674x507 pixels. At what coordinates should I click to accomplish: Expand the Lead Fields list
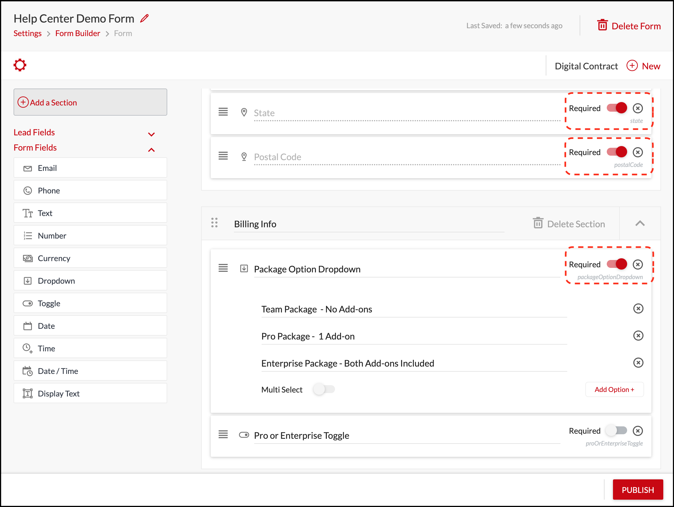pos(151,134)
